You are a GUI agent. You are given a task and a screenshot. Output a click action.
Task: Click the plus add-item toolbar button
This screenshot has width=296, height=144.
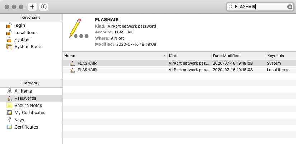click(33, 7)
